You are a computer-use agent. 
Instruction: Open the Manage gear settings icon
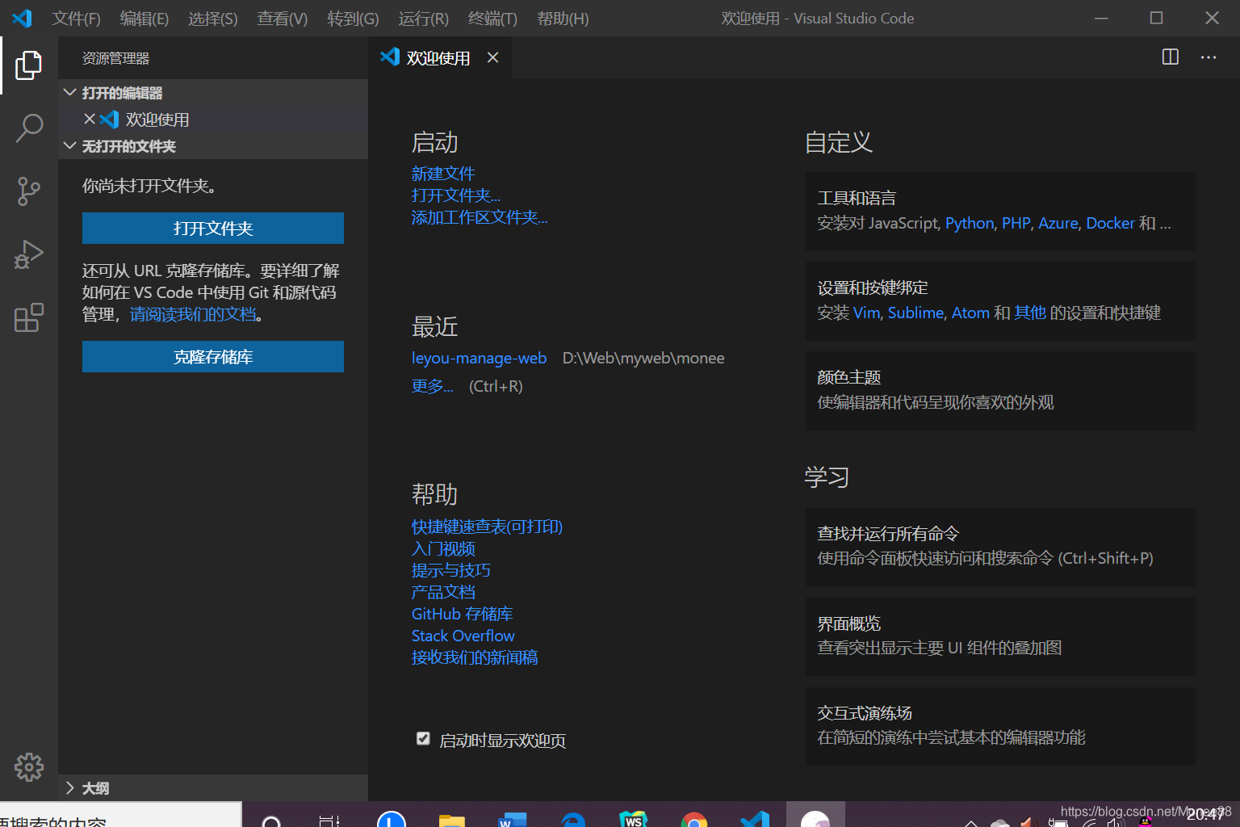coord(29,767)
